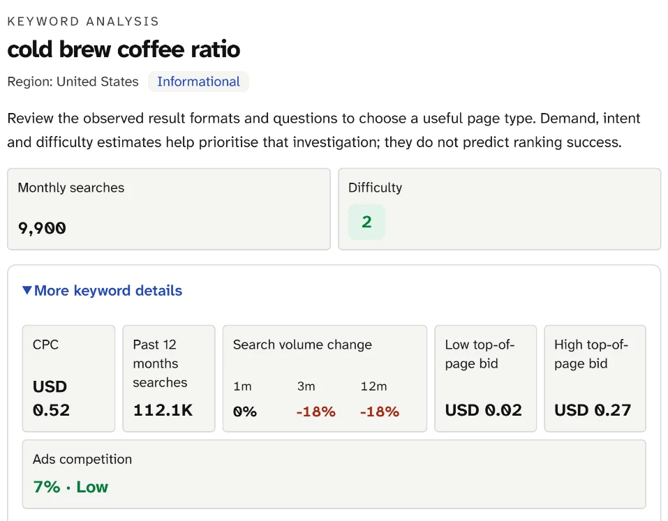Click the Difficulty score 2 badge
This screenshot has height=521, width=668.
coord(366,222)
